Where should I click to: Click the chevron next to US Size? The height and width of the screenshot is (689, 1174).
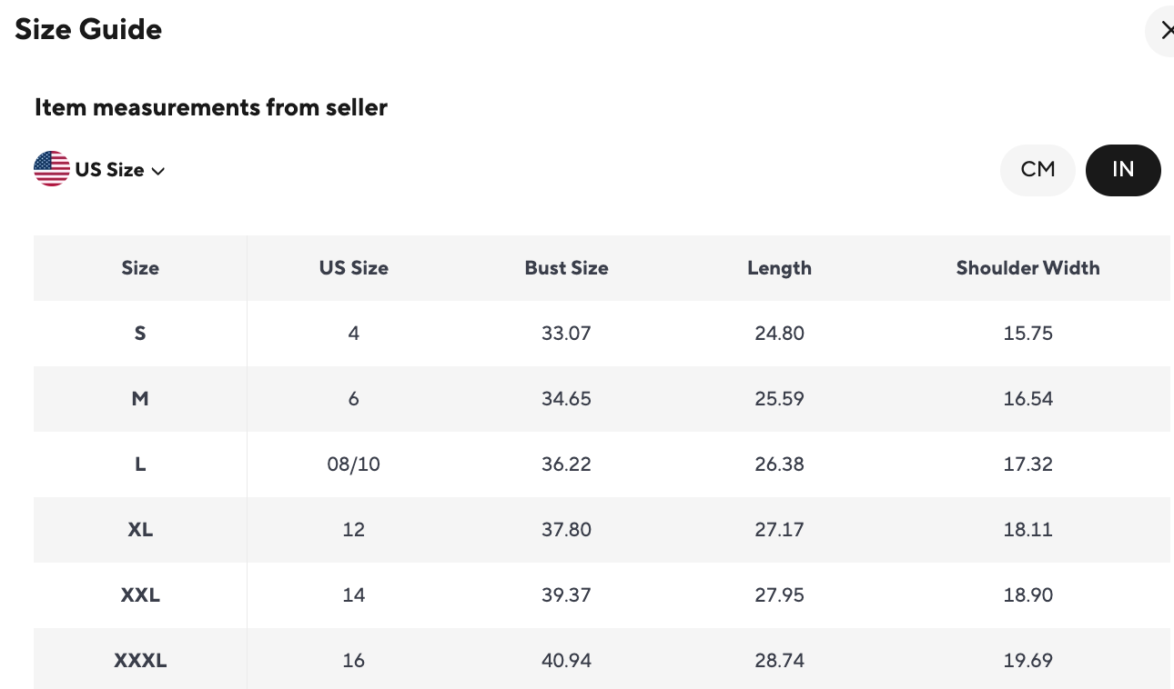(x=158, y=171)
